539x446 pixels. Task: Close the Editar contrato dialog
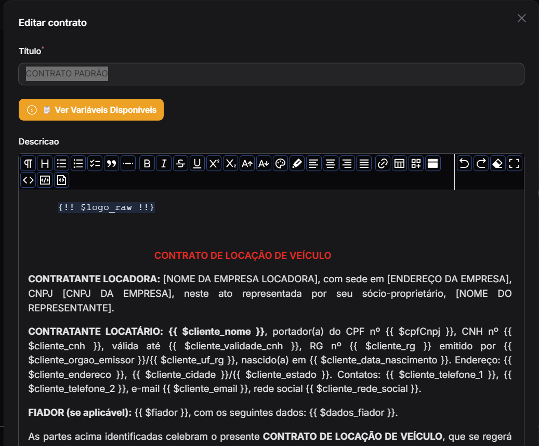point(521,18)
